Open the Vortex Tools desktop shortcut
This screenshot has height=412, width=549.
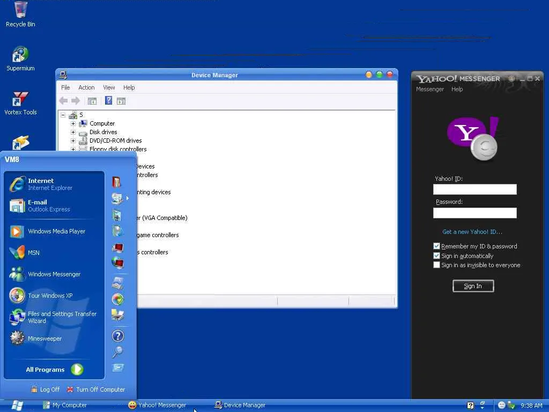tap(20, 102)
